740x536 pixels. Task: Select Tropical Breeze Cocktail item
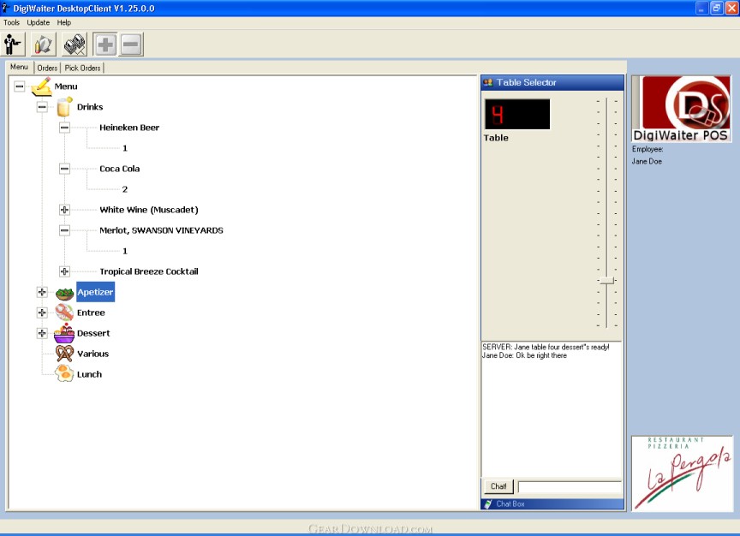pyautogui.click(x=149, y=271)
